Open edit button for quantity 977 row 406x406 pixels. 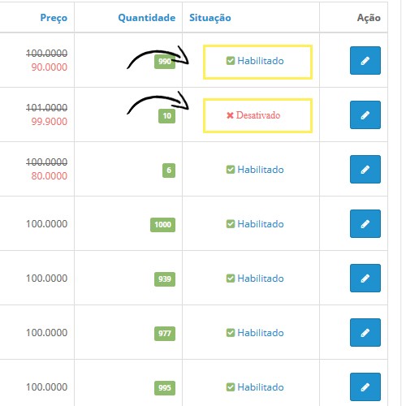click(365, 332)
